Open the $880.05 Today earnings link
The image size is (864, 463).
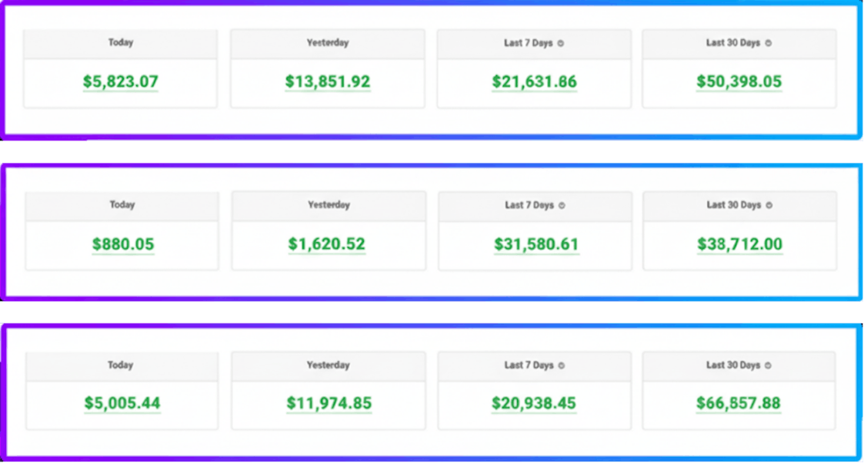tap(123, 244)
